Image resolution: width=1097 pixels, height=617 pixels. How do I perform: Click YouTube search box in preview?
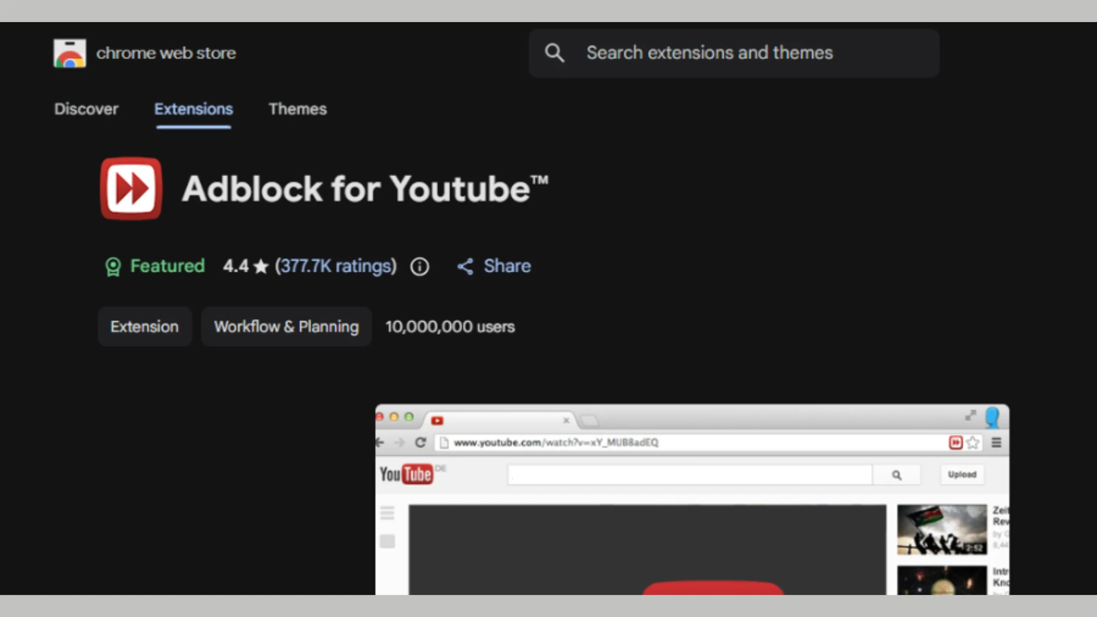pos(690,475)
